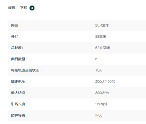Viewport: 146px width, 124px height.
Task: Select the 曲目数量 label
Action: [19, 59]
